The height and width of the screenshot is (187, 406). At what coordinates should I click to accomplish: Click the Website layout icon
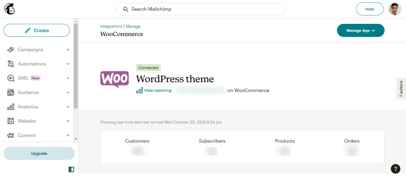11,121
